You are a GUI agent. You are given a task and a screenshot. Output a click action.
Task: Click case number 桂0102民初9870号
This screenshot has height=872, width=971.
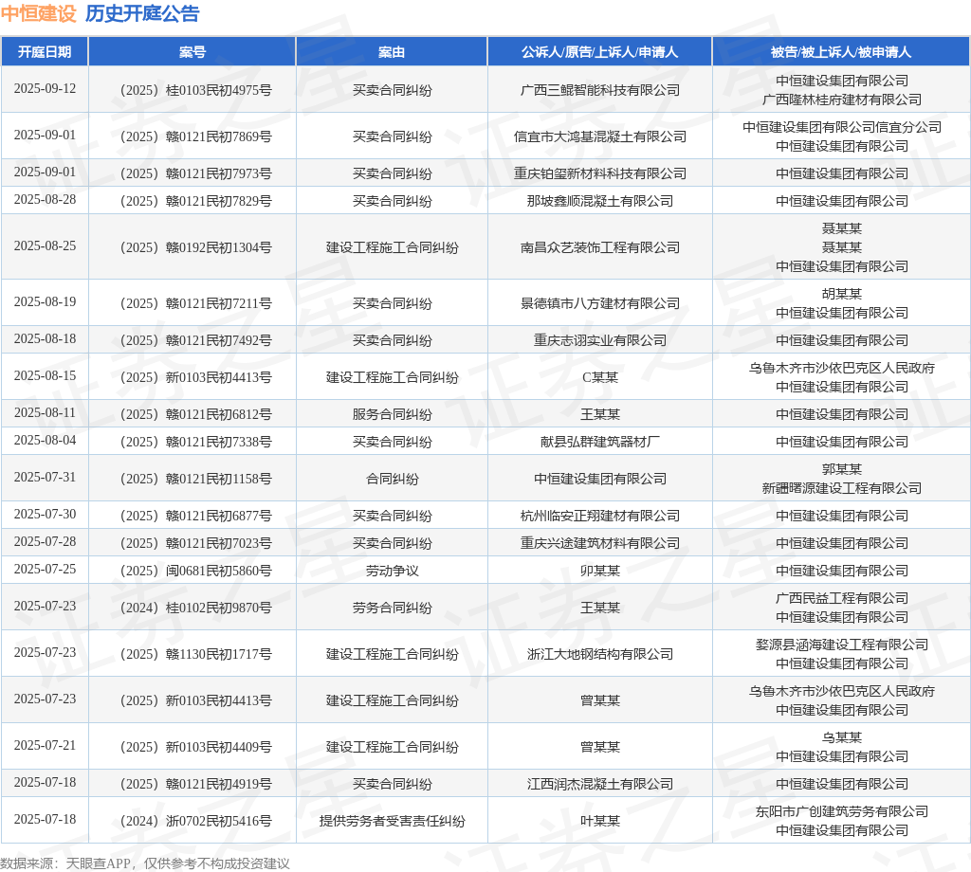(195, 608)
